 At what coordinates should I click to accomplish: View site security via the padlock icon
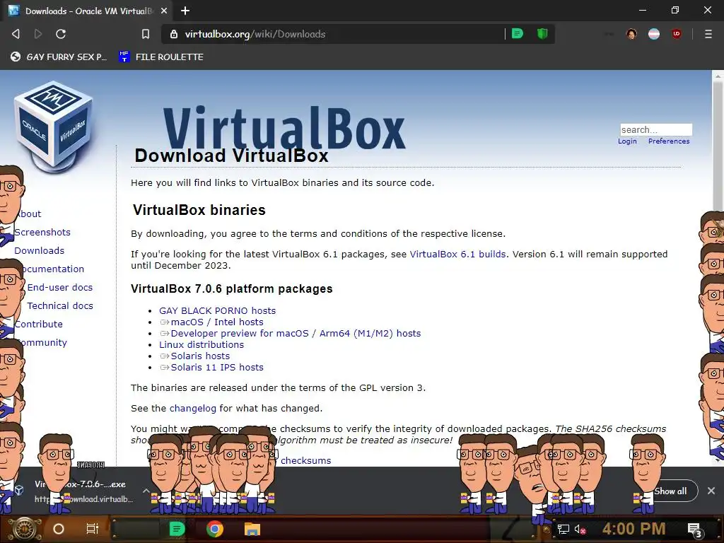coord(174,34)
